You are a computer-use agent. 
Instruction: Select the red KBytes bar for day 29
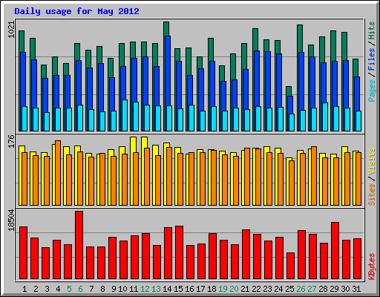coord(335,250)
